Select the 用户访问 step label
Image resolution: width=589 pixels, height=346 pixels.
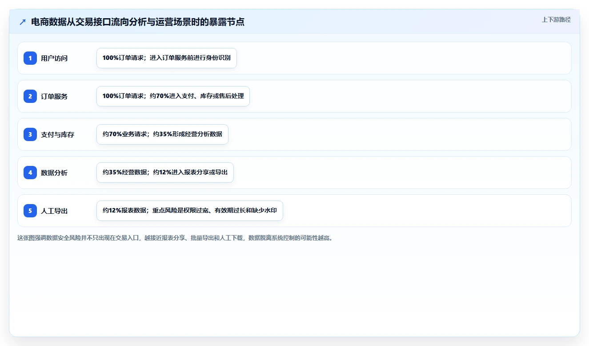pyautogui.click(x=54, y=58)
